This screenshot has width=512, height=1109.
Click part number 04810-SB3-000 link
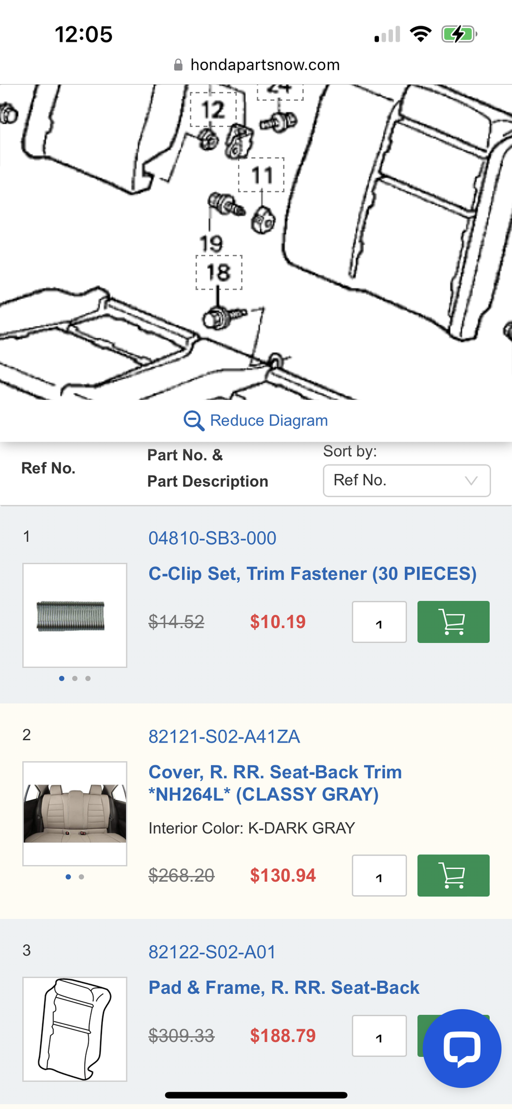pos(212,538)
